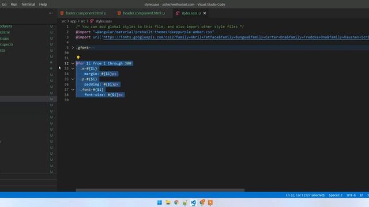Collapse the .m-#{$i} block at line 33
The width and height of the screenshot is (369, 207).
73,68
